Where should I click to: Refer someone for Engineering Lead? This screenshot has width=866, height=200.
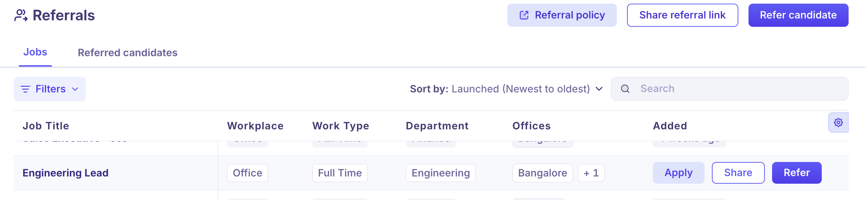click(x=796, y=173)
